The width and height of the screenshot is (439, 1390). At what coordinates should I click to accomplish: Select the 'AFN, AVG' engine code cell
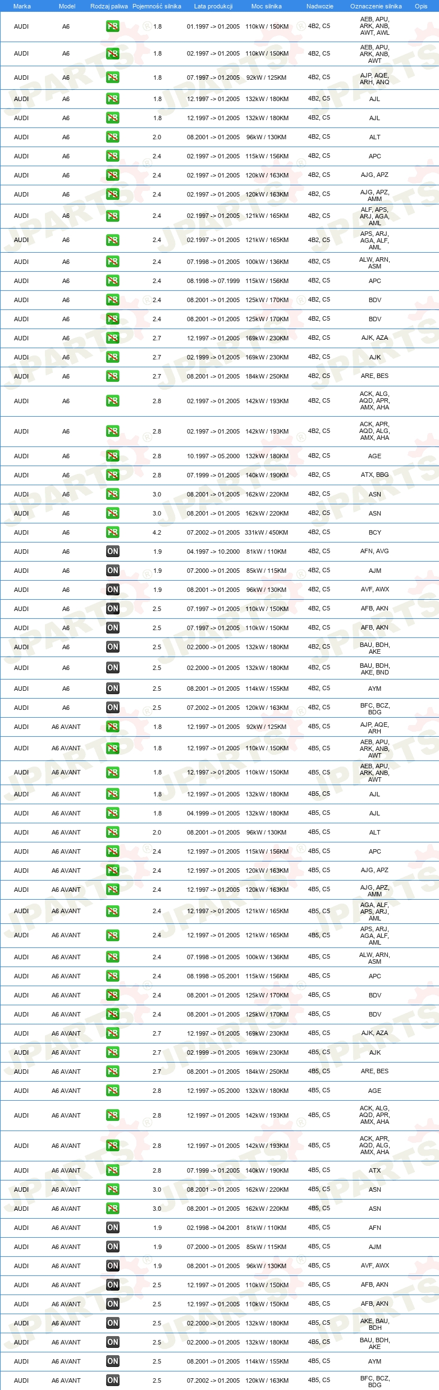375,552
